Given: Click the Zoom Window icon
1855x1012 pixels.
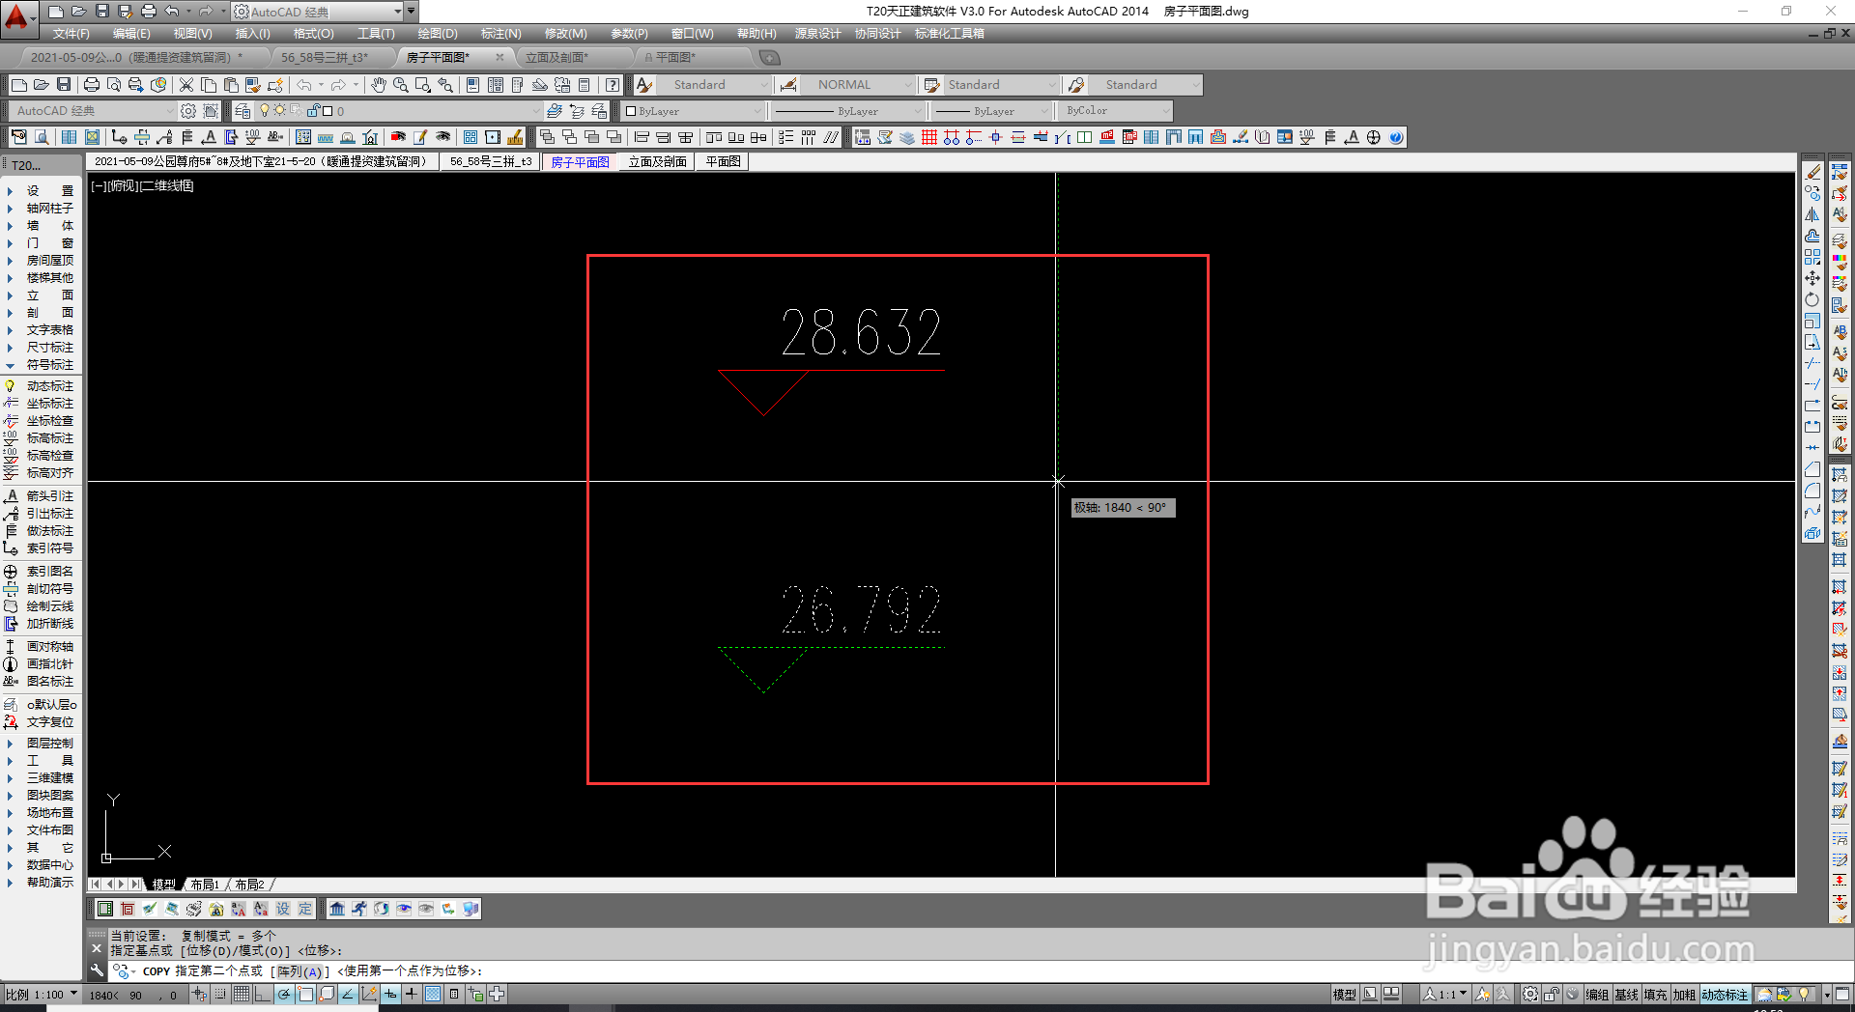Looking at the screenshot, I should tap(423, 85).
